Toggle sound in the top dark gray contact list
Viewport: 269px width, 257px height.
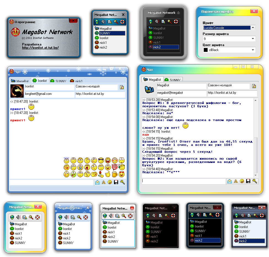pos(157,22)
